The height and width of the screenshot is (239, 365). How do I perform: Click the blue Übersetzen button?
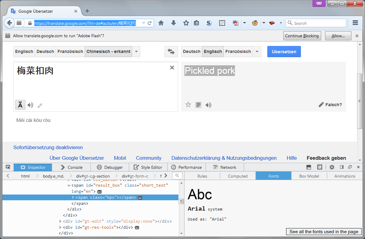click(x=284, y=52)
